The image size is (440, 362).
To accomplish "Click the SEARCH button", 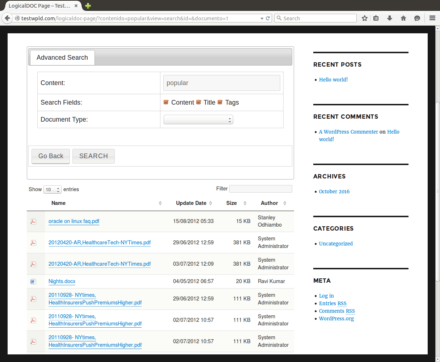I will [93, 156].
